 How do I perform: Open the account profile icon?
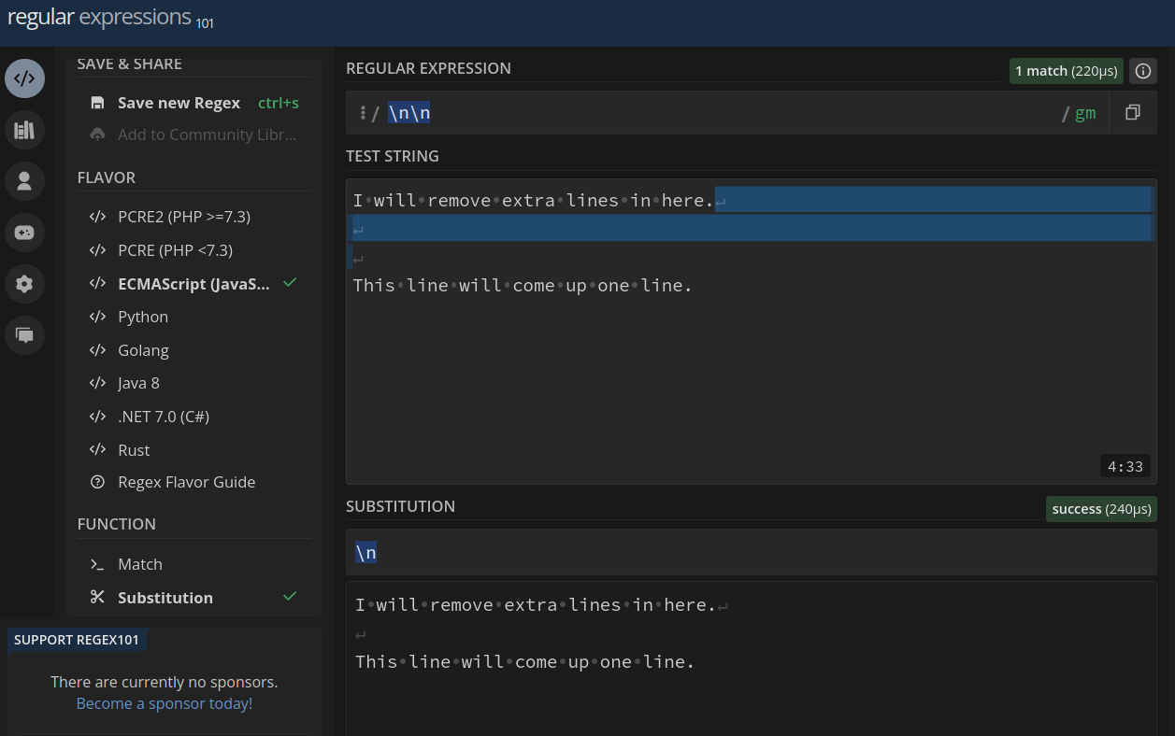(24, 181)
